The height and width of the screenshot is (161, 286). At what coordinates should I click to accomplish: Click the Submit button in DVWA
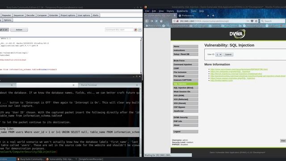pos(228,55)
